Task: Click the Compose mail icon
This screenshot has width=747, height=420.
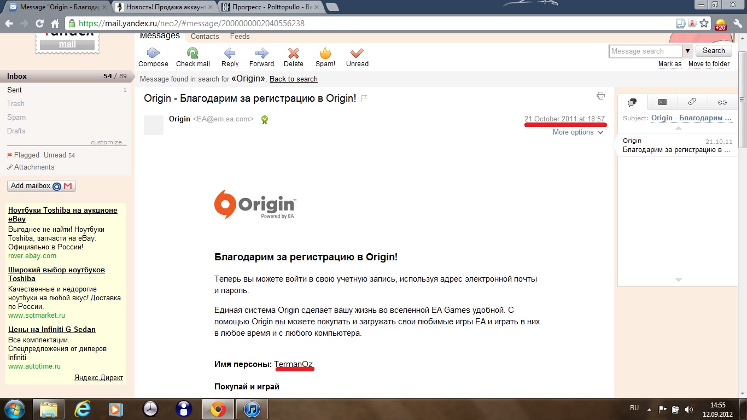Action: 153,54
